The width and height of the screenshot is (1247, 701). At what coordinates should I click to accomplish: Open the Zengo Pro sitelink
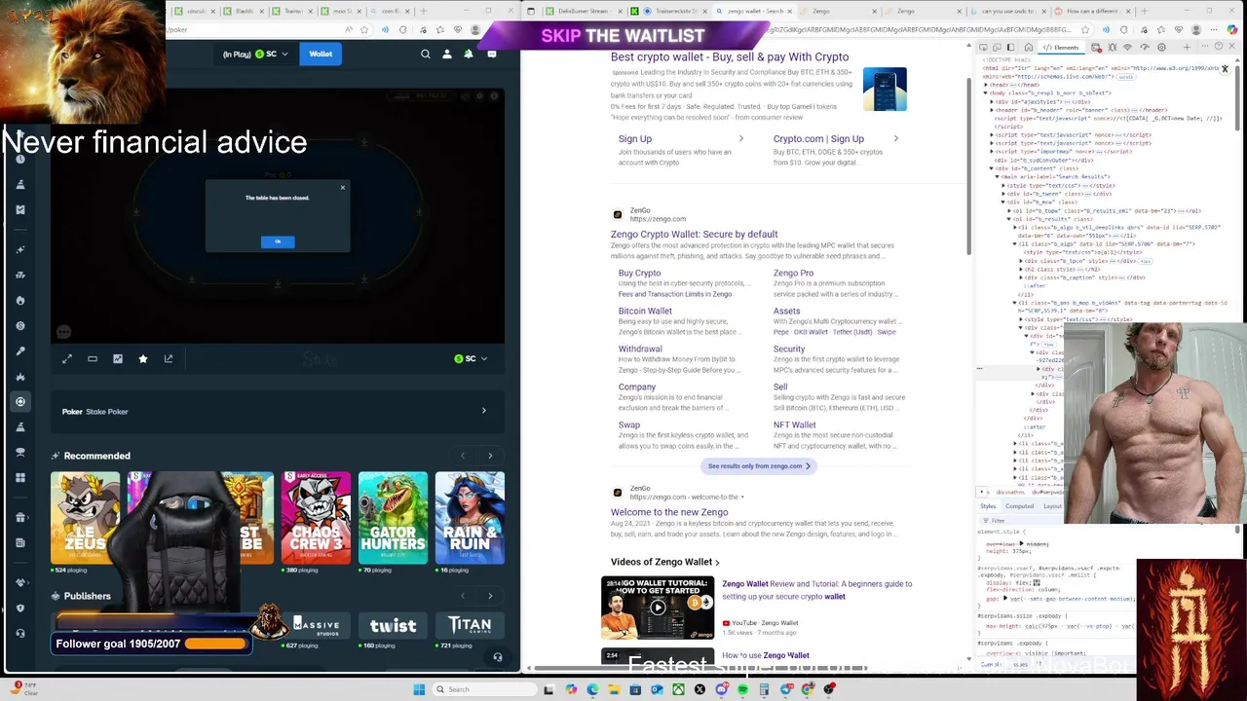pos(793,274)
